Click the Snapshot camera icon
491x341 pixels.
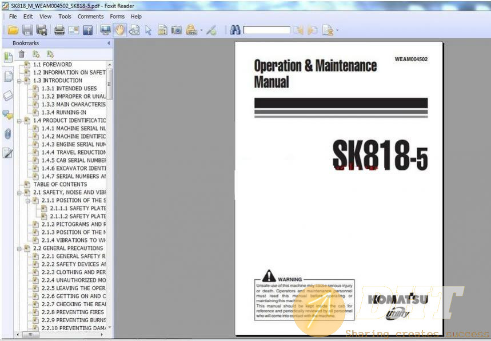coord(177,30)
